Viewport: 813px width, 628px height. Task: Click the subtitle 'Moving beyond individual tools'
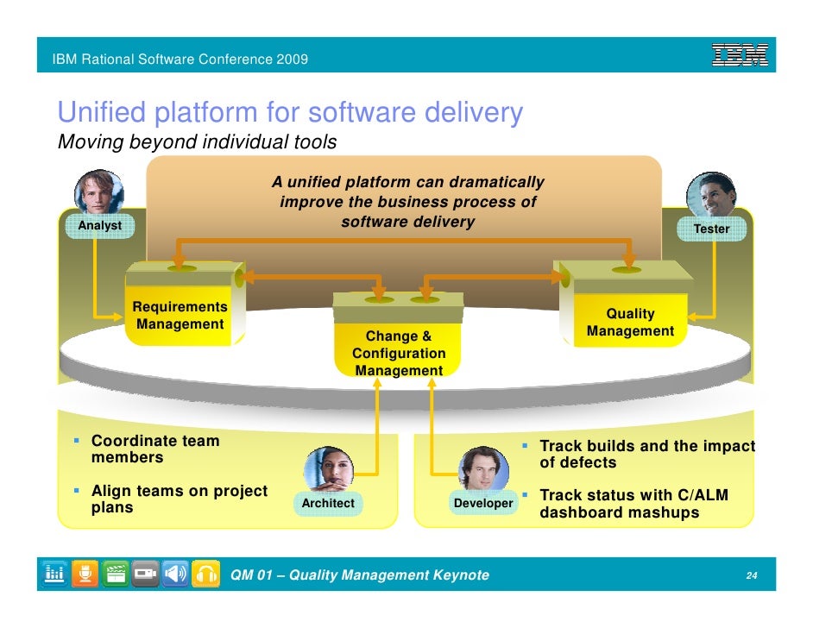pyautogui.click(x=197, y=141)
